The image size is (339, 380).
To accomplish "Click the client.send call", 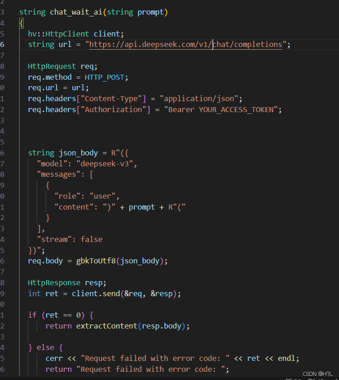I will (x=126, y=294).
